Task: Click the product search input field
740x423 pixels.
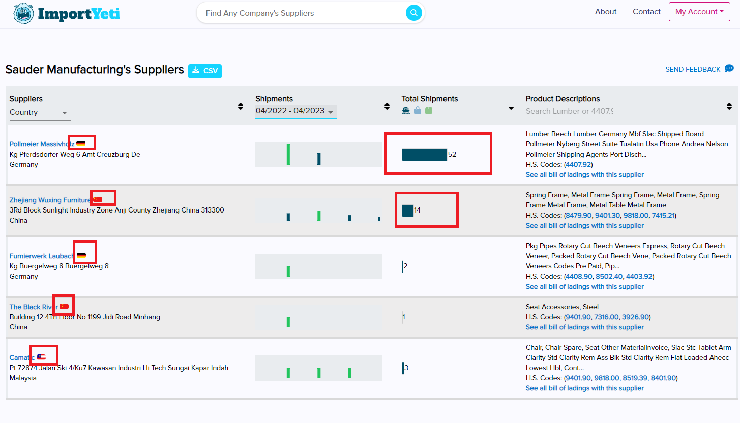Action: pyautogui.click(x=570, y=111)
